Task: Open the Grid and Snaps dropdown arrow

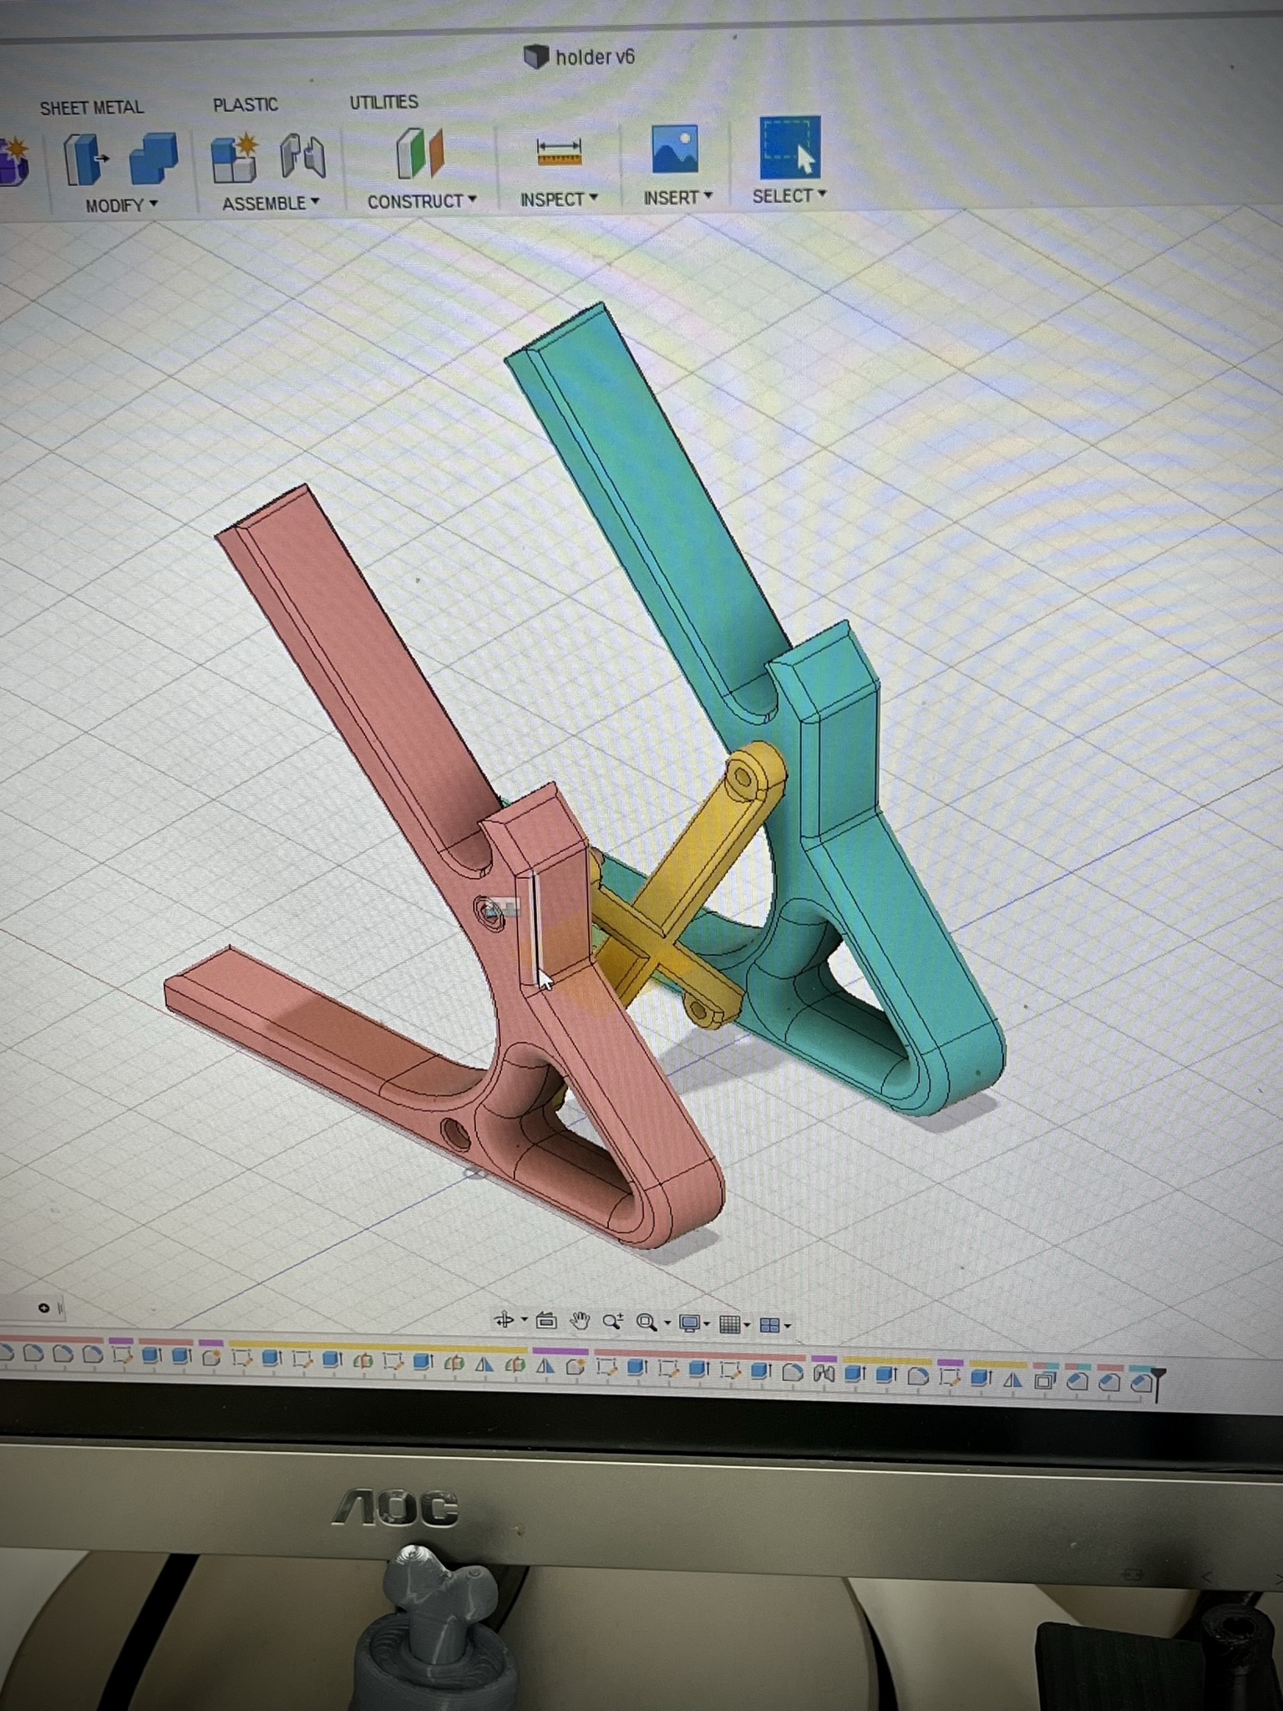Action: (x=747, y=1325)
